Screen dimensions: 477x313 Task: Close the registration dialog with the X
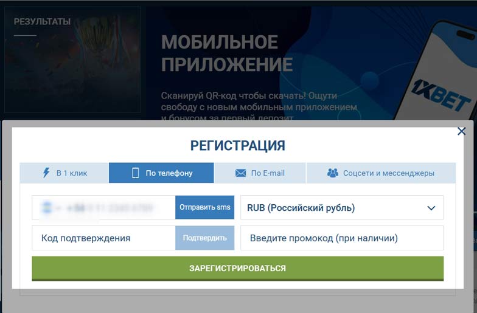tap(461, 131)
